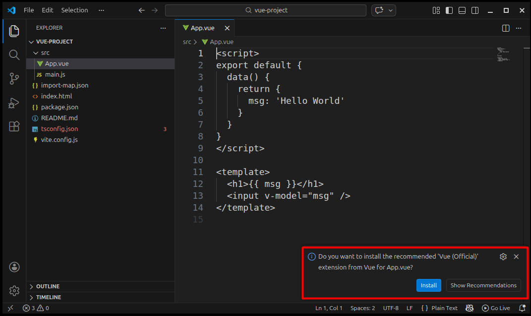This screenshot has height=316, width=531.
Task: Split the editor to the right
Action: [506, 28]
